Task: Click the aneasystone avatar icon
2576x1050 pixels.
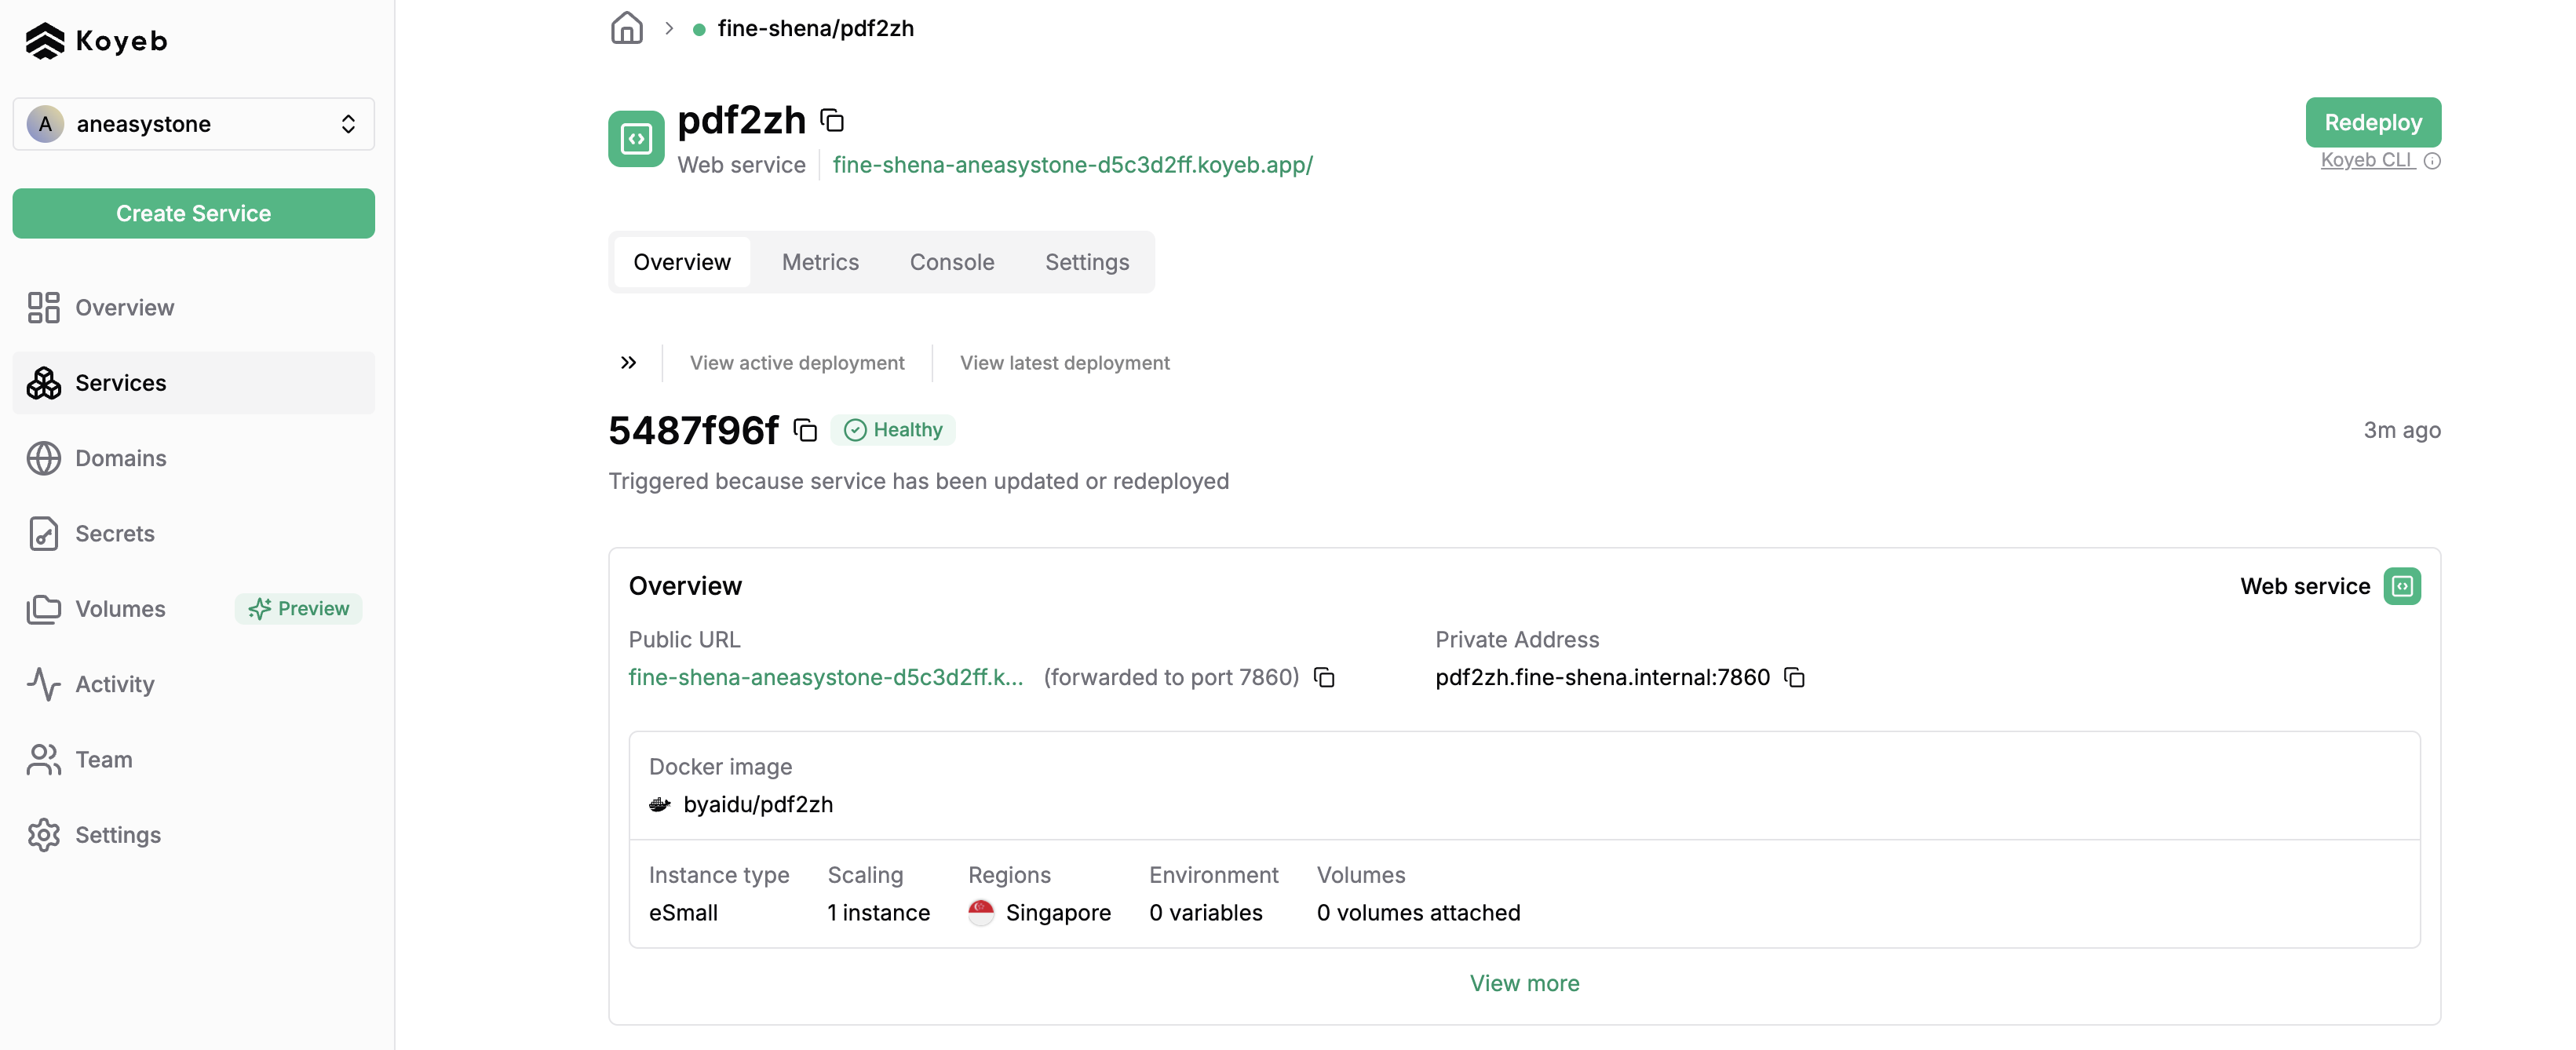Action: click(45, 124)
